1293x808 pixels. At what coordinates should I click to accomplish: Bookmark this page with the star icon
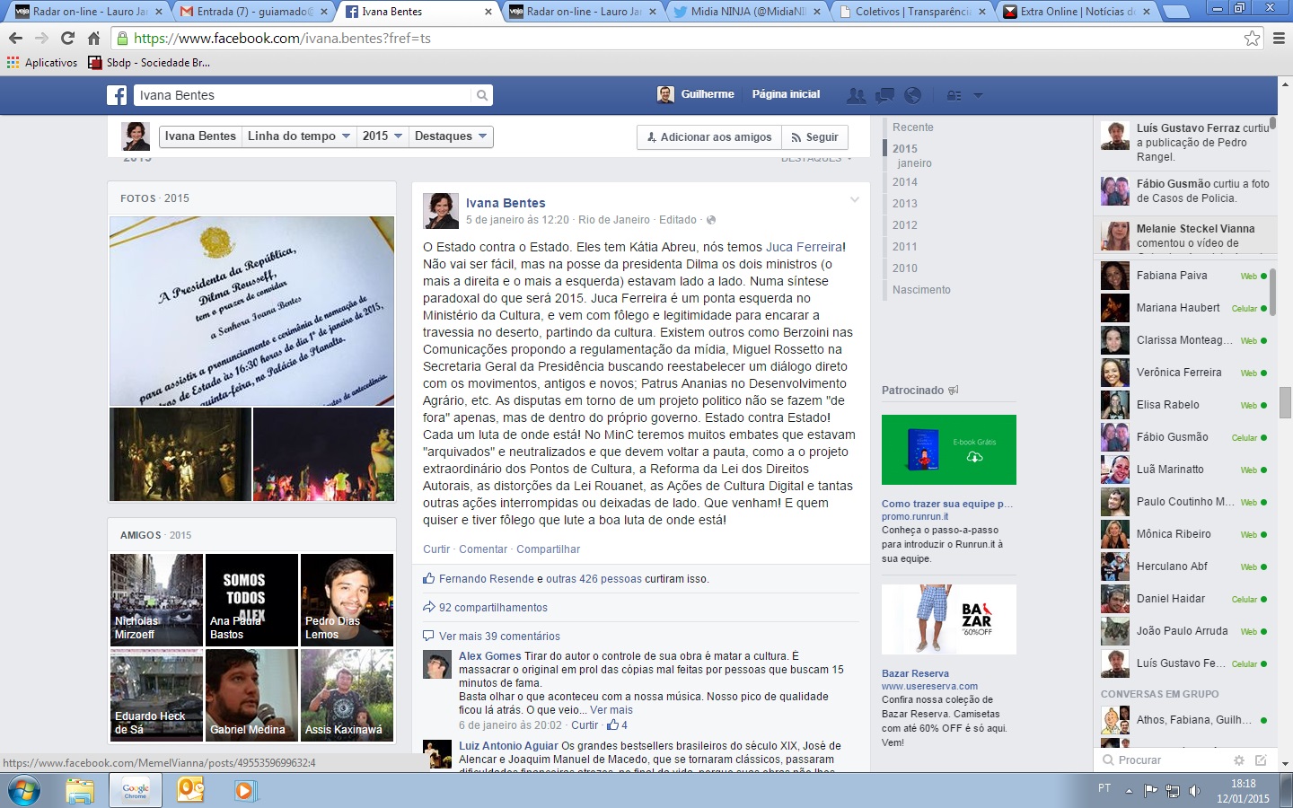click(x=1252, y=39)
